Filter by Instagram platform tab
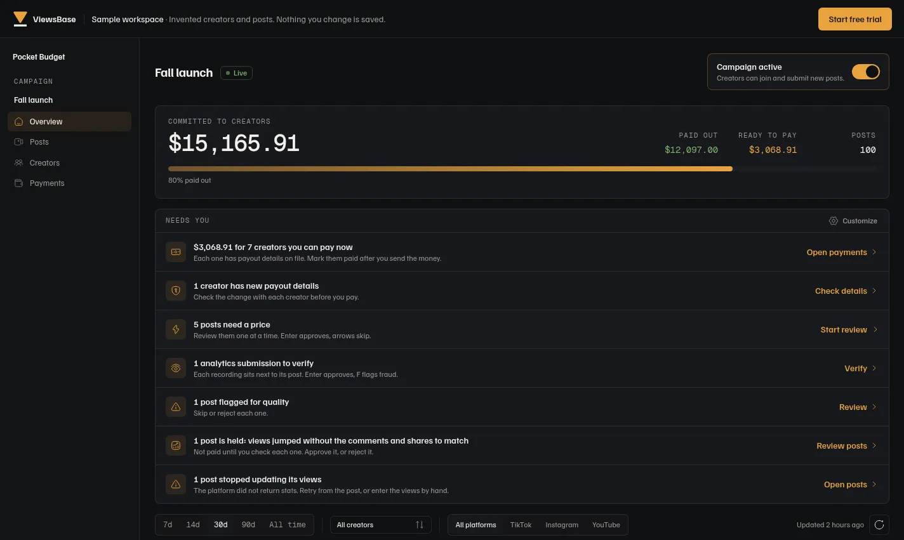 tap(562, 525)
